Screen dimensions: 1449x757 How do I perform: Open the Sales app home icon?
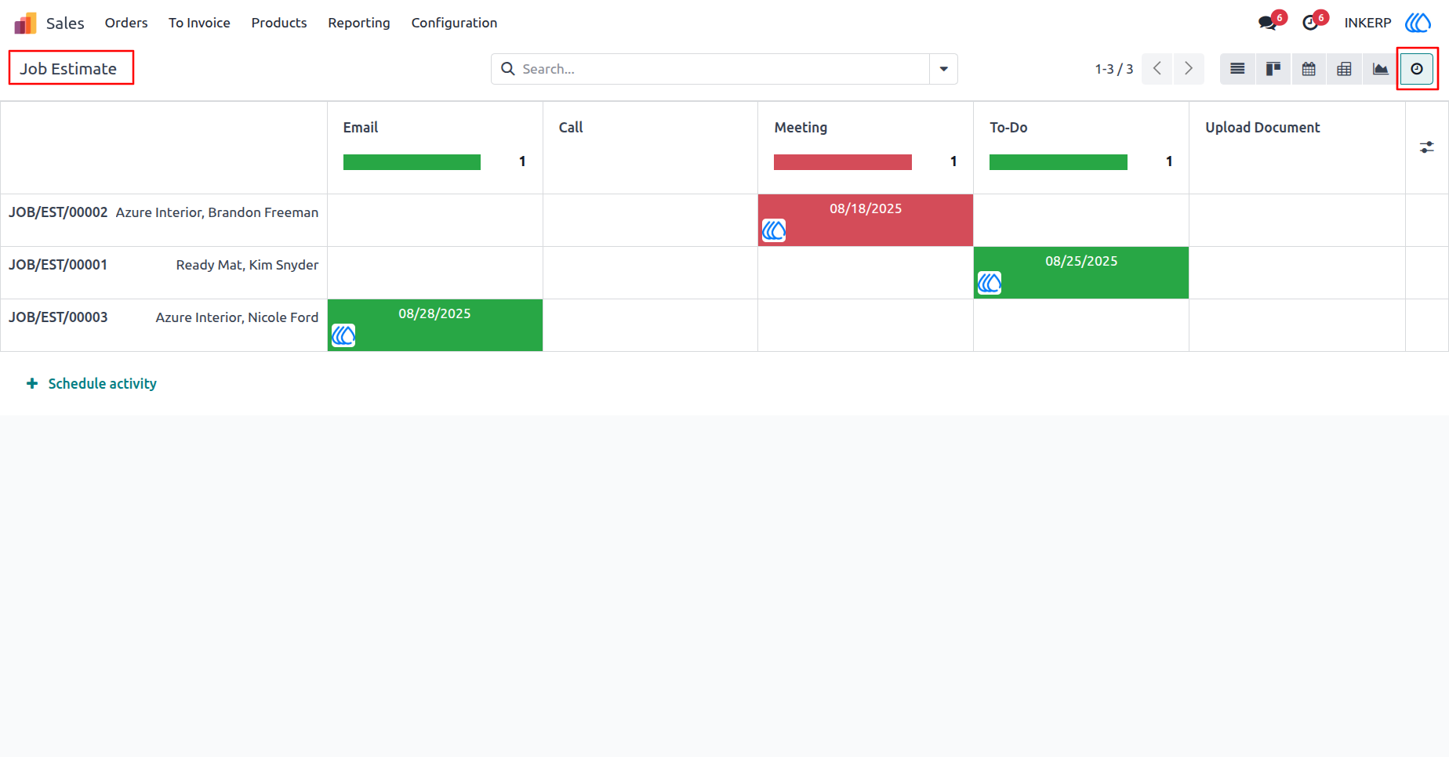click(25, 23)
